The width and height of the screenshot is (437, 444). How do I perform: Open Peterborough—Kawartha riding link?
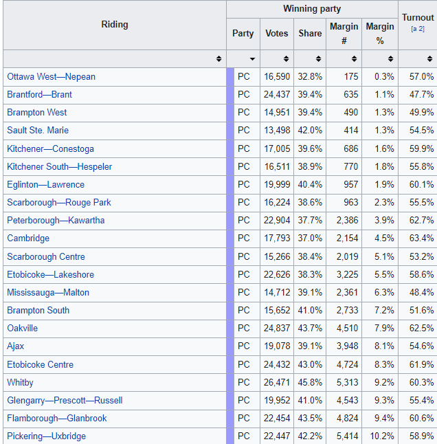[x=56, y=221]
